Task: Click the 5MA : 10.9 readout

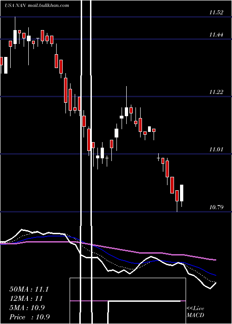Action: point(27,308)
